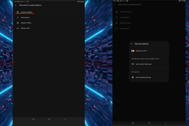189x126 pixels.
Task: Tap back arrow in Payment methods dialog header
Action: [132, 44]
